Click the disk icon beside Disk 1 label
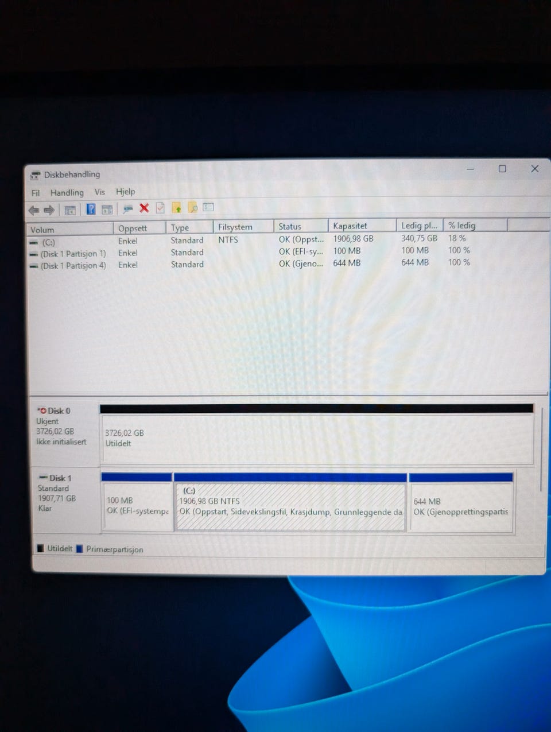Screen dimensions: 551x732 tap(42, 478)
